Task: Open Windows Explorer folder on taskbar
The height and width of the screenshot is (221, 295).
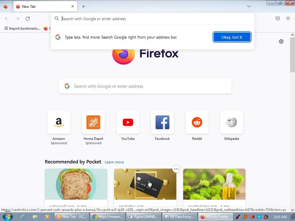Action: pyautogui.click(x=35, y=217)
